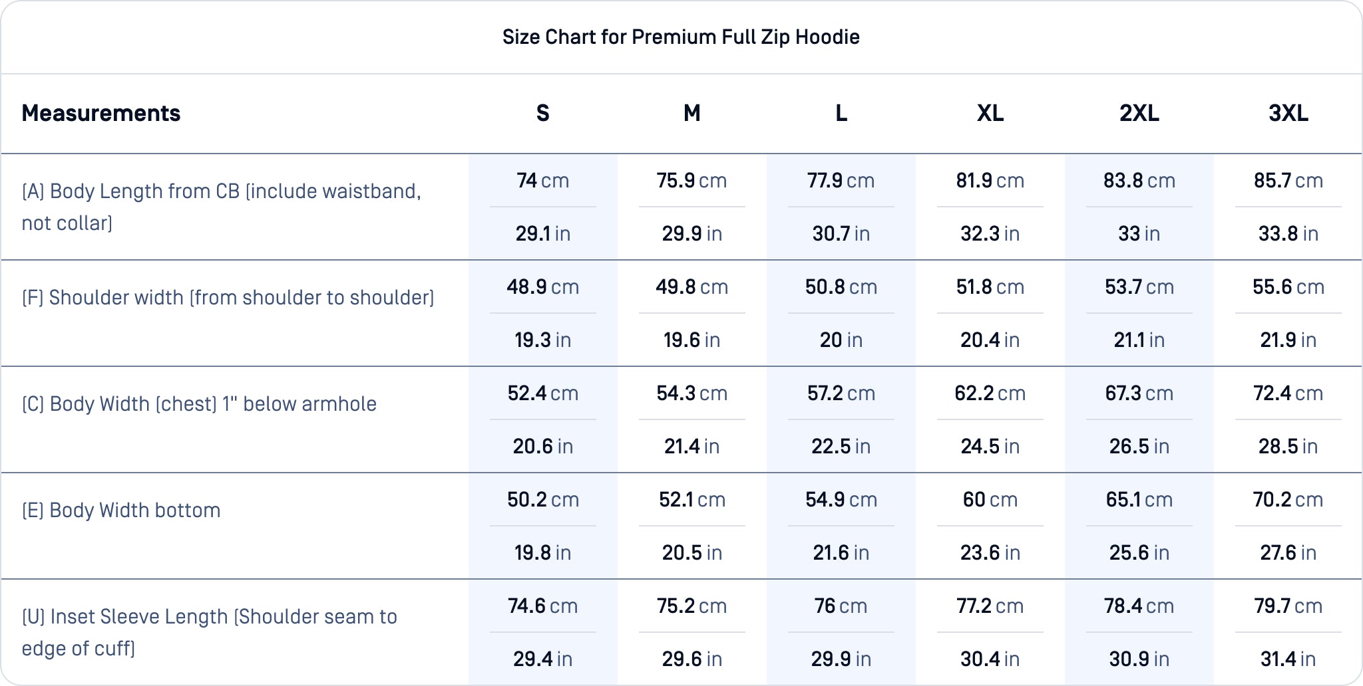1363x686 pixels.
Task: Click the L size column header
Action: tap(841, 114)
